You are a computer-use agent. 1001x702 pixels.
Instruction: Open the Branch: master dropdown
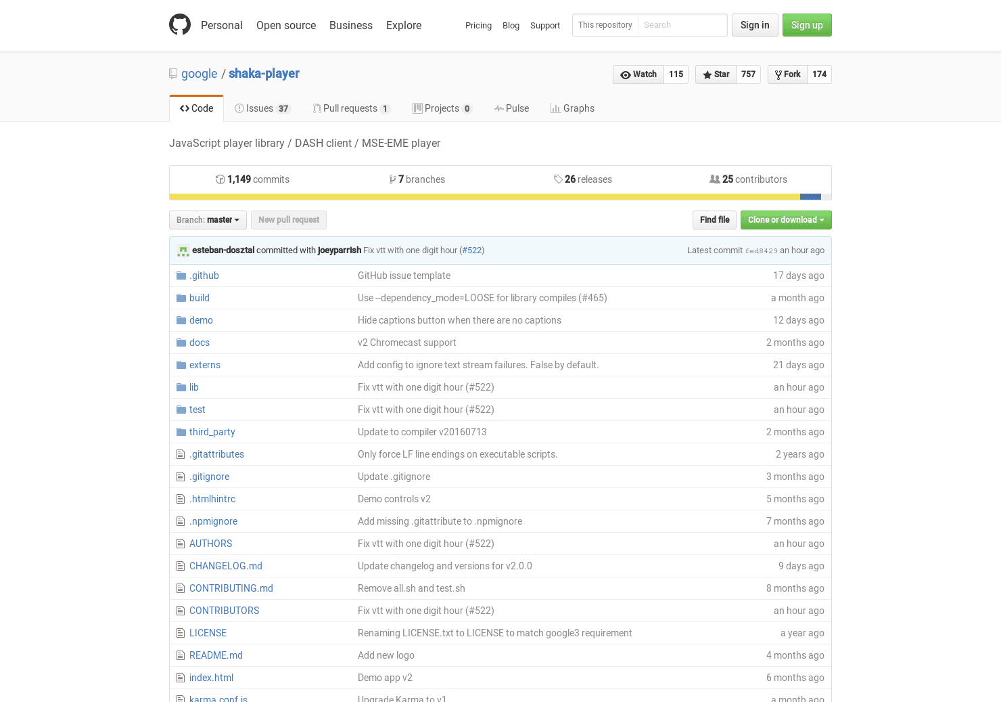pyautogui.click(x=208, y=220)
